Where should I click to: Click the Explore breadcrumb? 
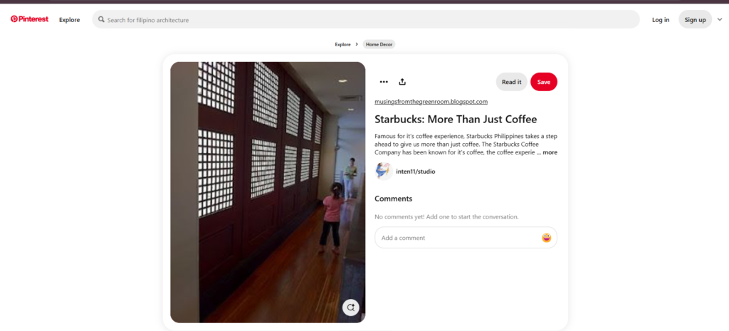pyautogui.click(x=342, y=45)
